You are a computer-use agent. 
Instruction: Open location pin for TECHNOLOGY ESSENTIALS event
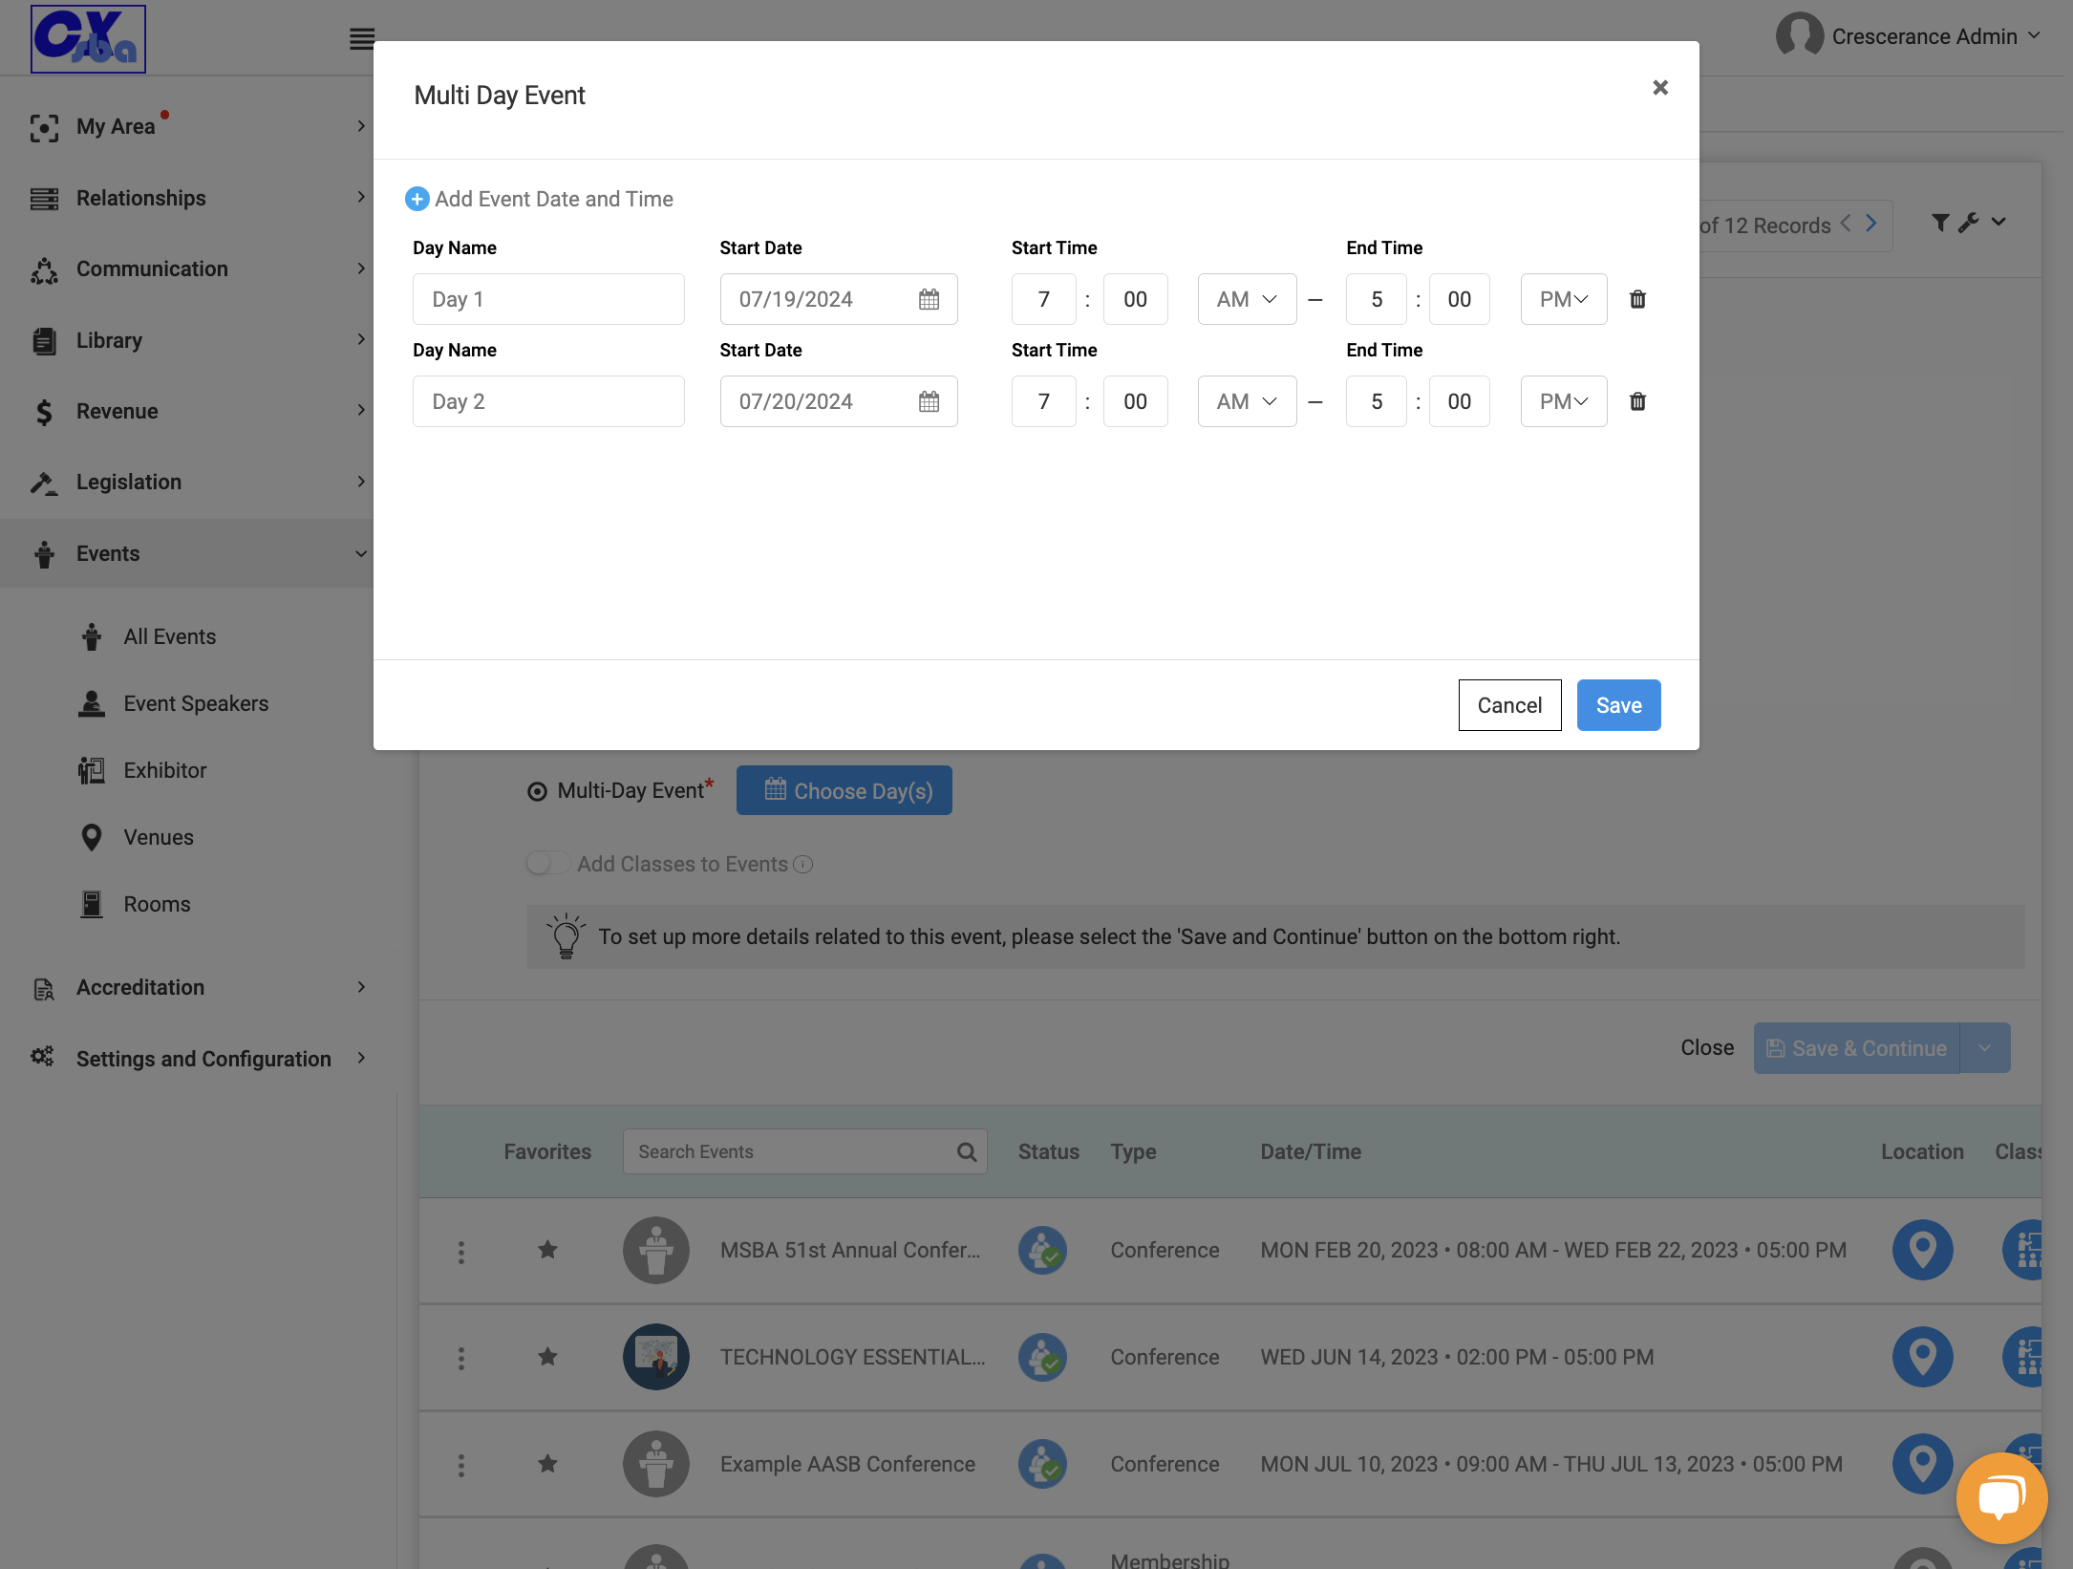click(x=1922, y=1357)
